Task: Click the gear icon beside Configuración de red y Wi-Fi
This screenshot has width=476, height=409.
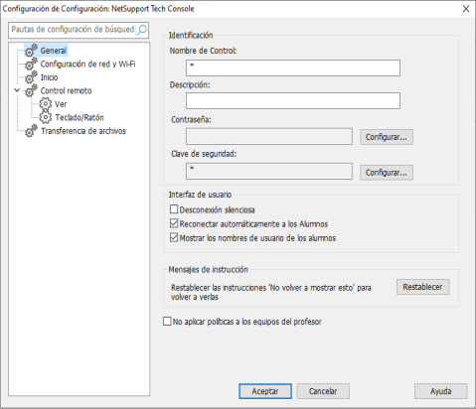Action: tap(31, 64)
